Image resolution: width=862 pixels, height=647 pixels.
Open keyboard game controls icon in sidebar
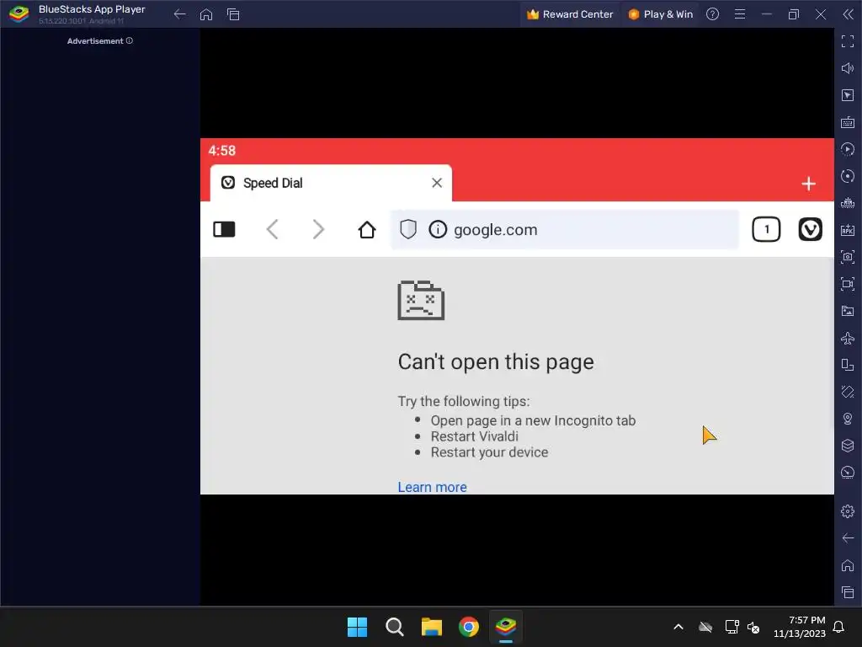[847, 122]
